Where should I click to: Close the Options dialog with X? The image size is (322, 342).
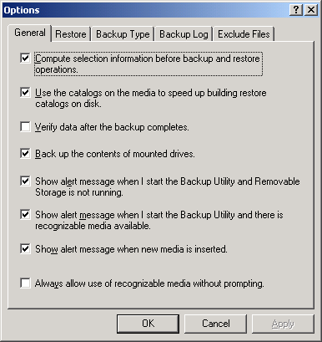coord(311,10)
